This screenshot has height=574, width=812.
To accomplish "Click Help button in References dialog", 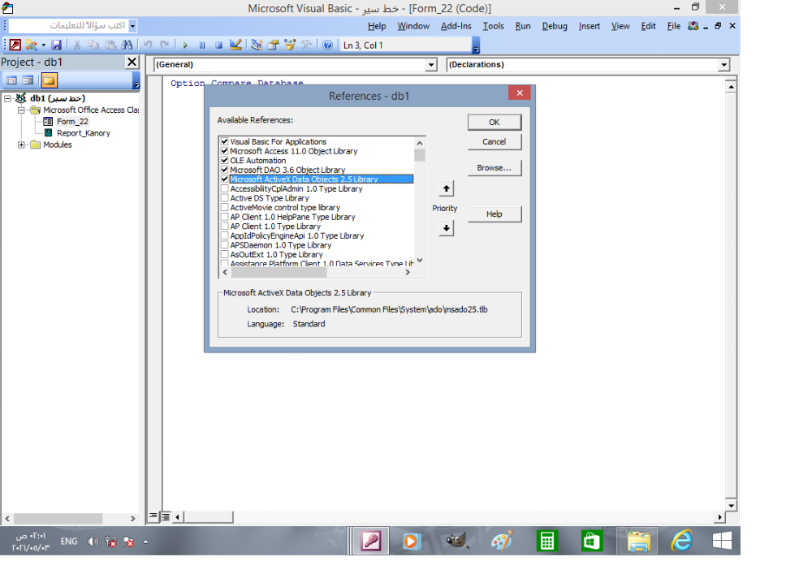I will click(x=495, y=214).
